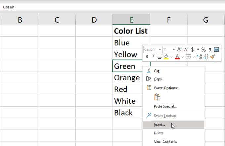This screenshot has width=225, height=146.
Task: Click the Merge & Center icon
Action: pyautogui.click(x=216, y=49)
